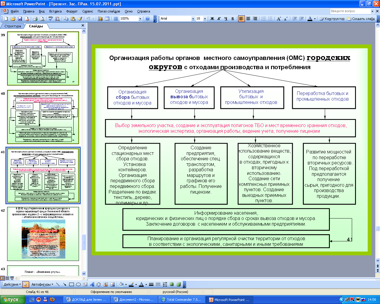Open the Правка menu
This screenshot has width=380, height=304.
[x=29, y=11]
